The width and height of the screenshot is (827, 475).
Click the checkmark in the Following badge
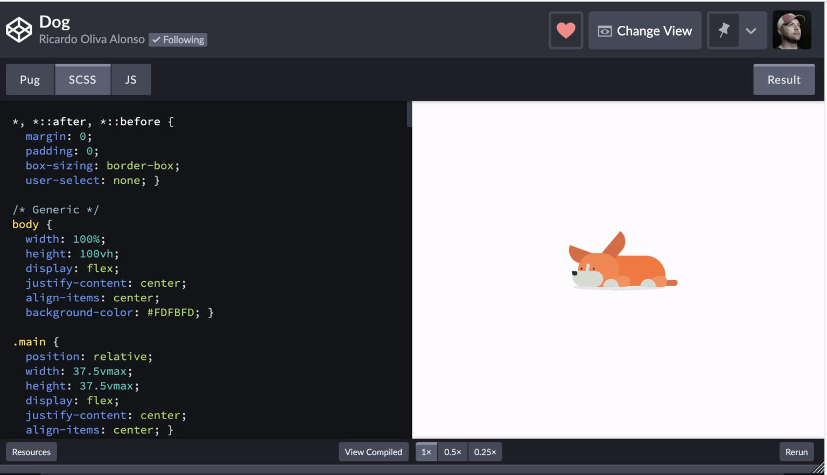157,39
